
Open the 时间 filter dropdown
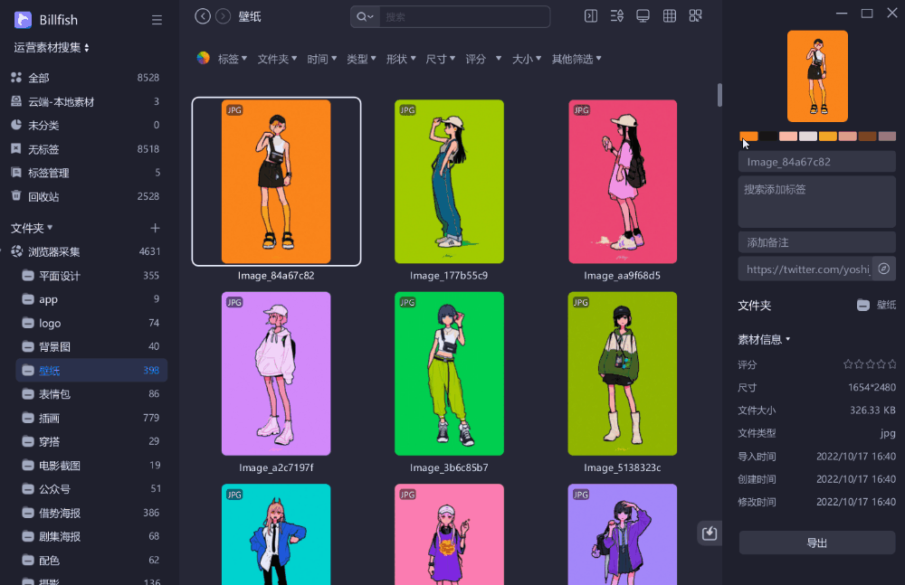(322, 59)
